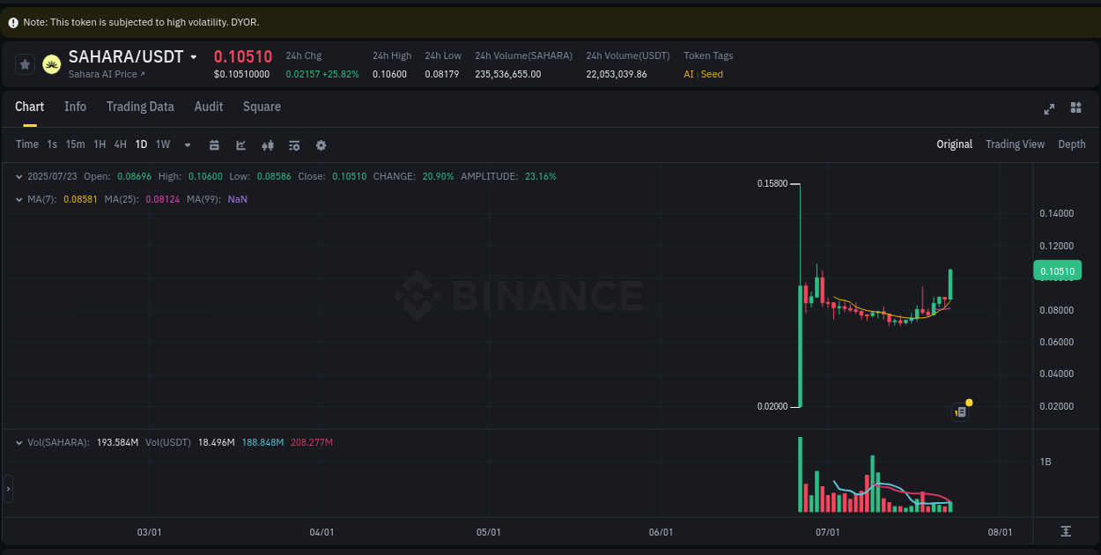Expand the left sidebar panel arrow
1101x555 pixels.
click(x=7, y=487)
